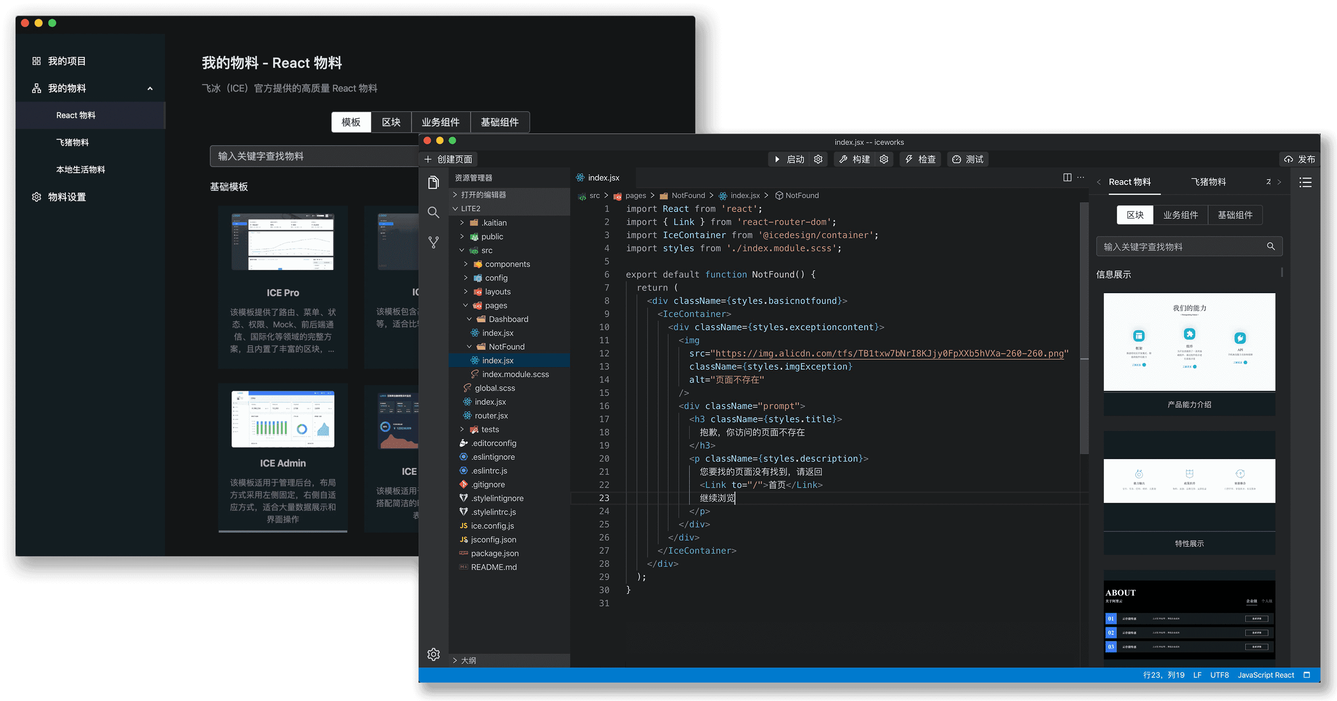Image resolution: width=1337 pixels, height=701 pixels.
Task: Click ICE Pro template card in back window
Action: [283, 287]
